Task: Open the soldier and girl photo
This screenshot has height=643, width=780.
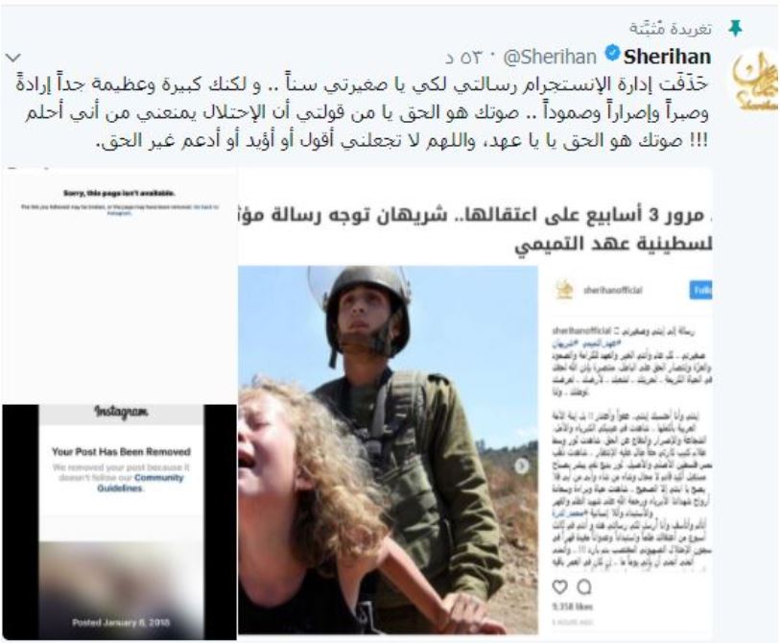Action: pyautogui.click(x=388, y=450)
